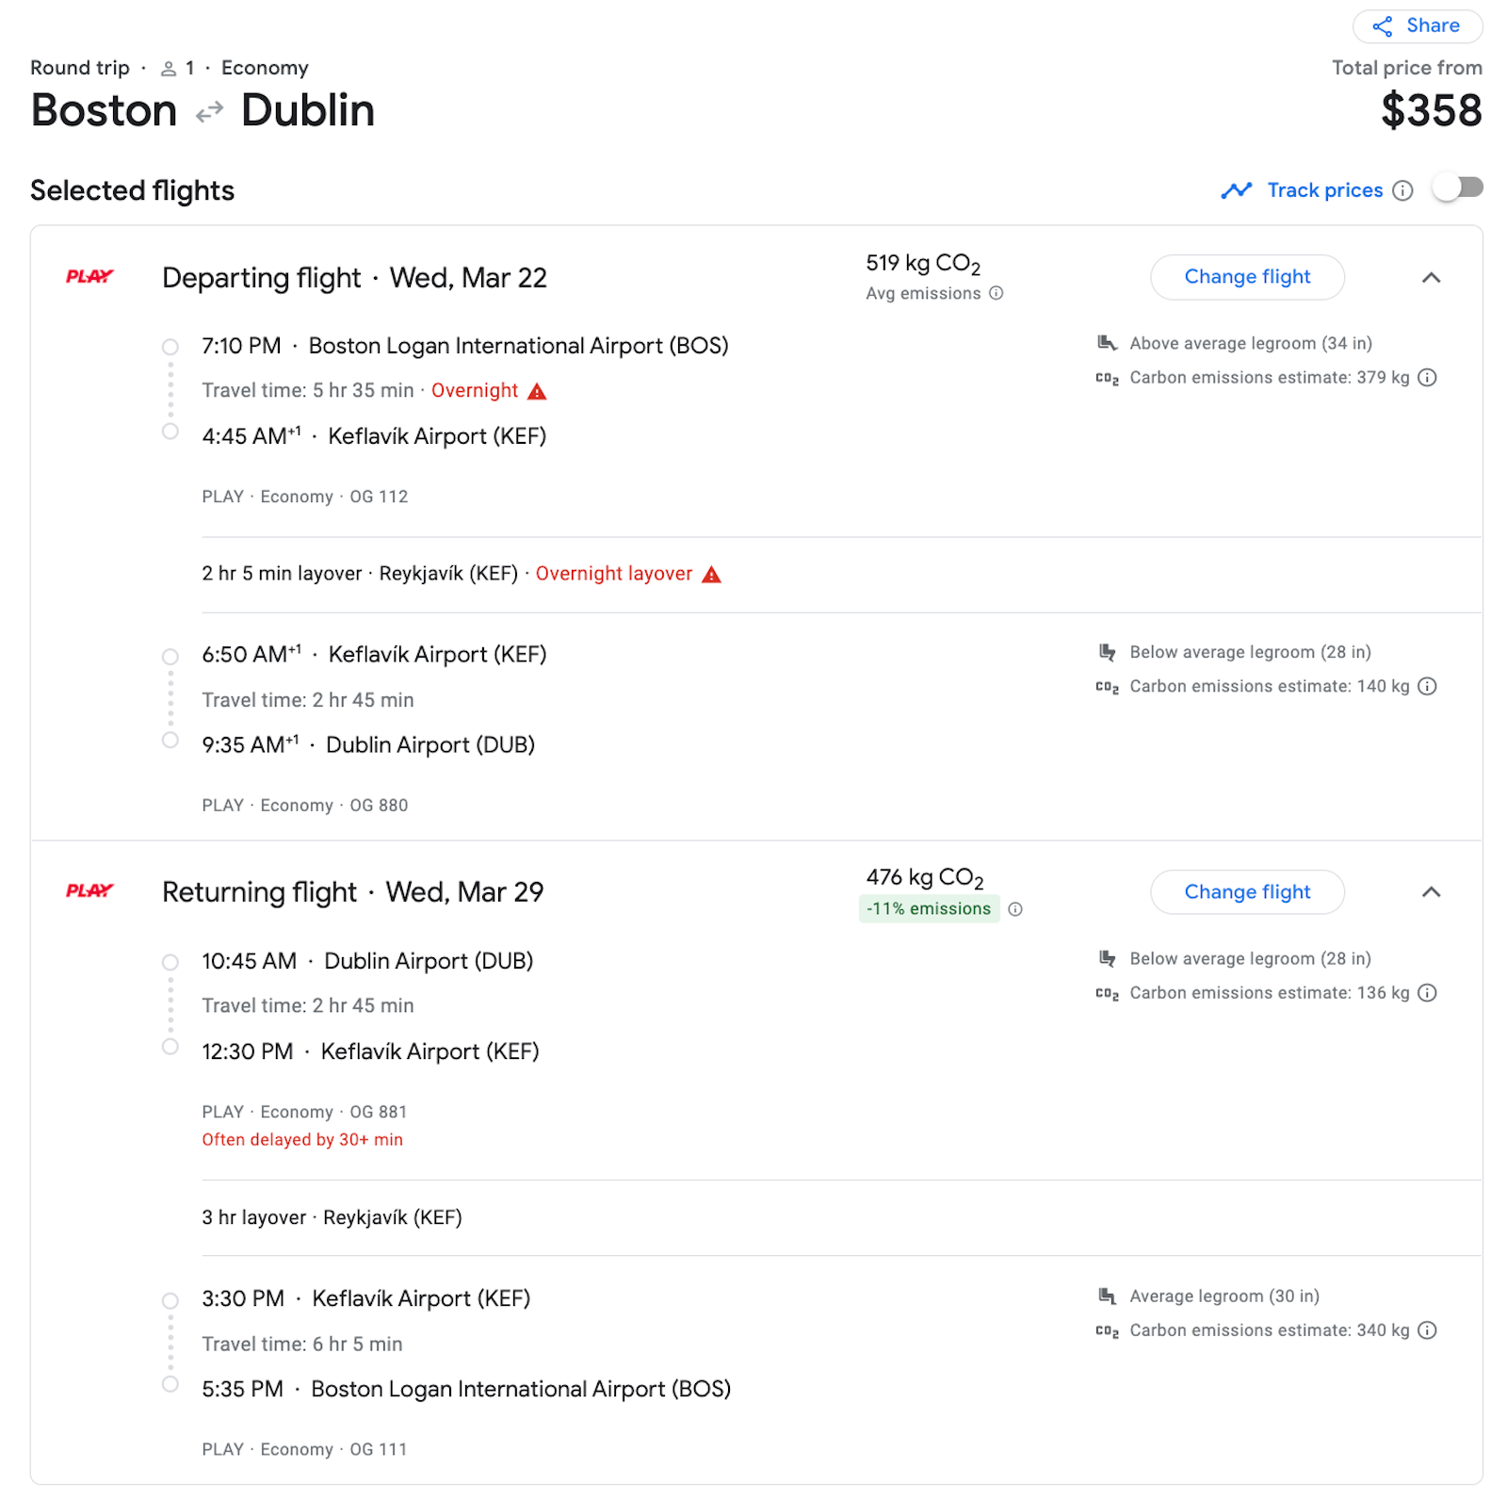The image size is (1507, 1500).
Task: Click the legroom icon next to above average legroom
Action: pos(1107,342)
